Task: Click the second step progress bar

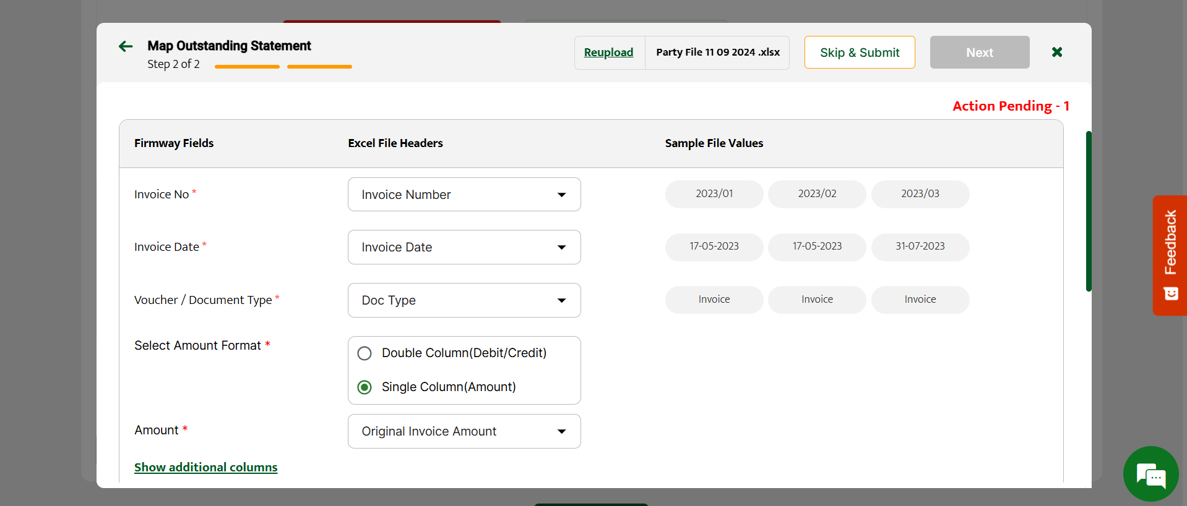Action: pyautogui.click(x=319, y=67)
